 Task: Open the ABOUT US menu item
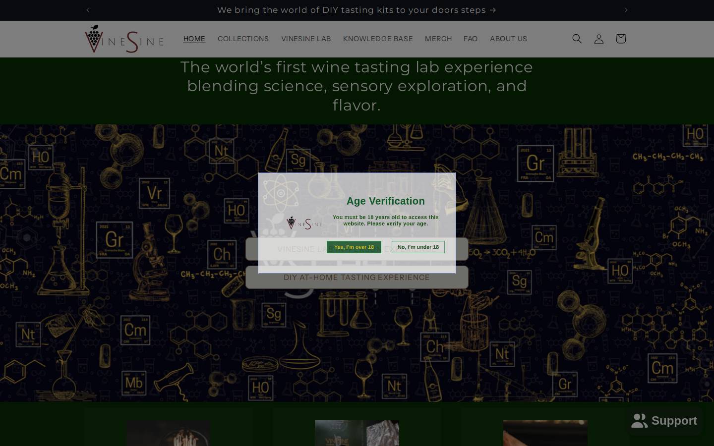click(x=508, y=39)
